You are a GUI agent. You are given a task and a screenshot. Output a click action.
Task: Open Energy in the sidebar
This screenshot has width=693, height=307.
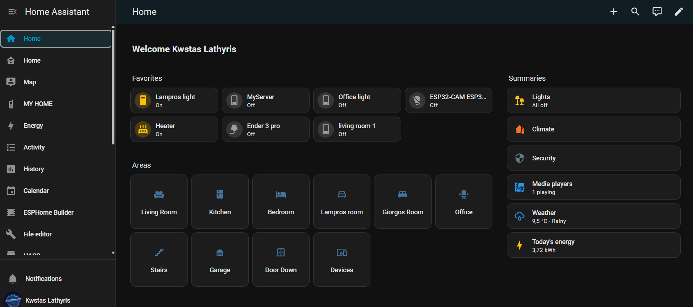point(33,126)
